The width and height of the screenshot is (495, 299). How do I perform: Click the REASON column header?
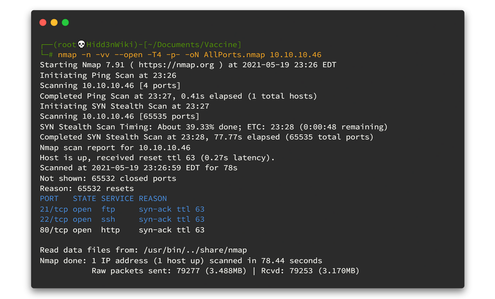point(152,199)
